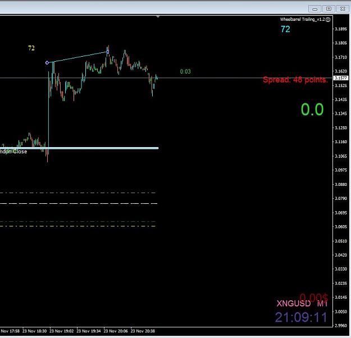Click the 3.1250 price scale value
The width and height of the screenshot is (351, 338).
click(x=341, y=128)
